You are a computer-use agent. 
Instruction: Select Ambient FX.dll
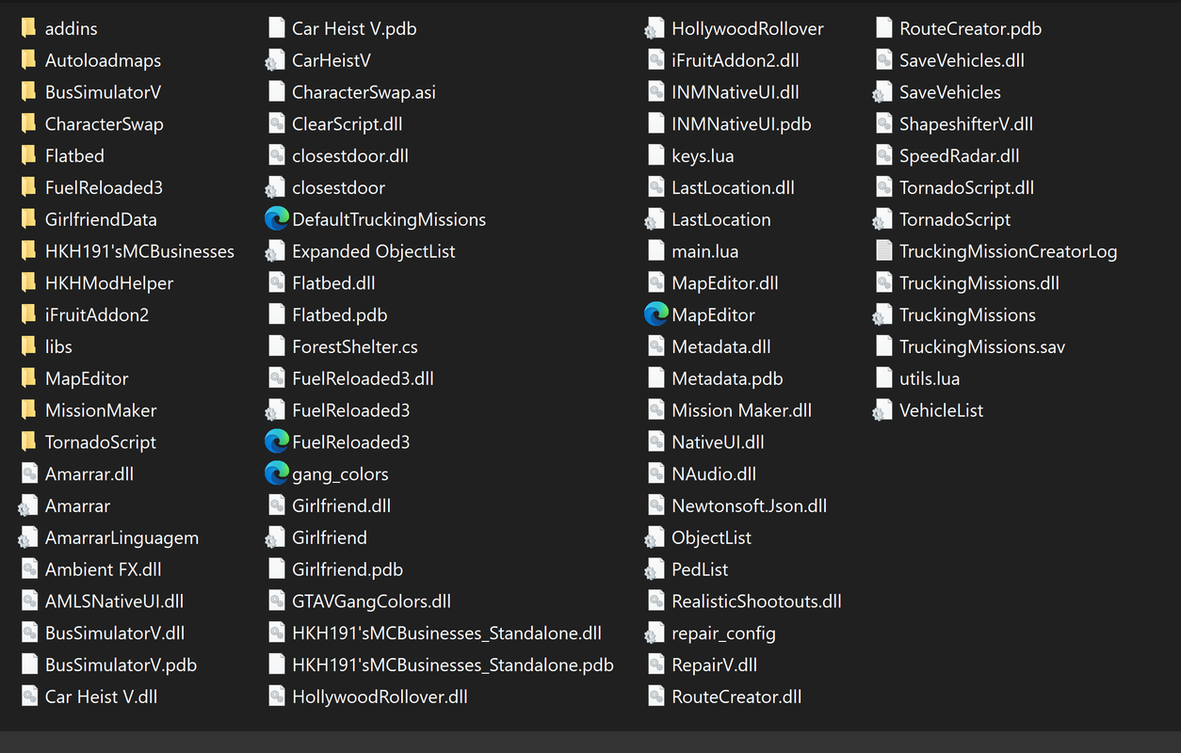pos(91,569)
